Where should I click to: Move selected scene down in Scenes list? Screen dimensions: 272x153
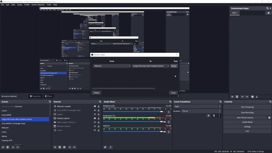coord(18,147)
